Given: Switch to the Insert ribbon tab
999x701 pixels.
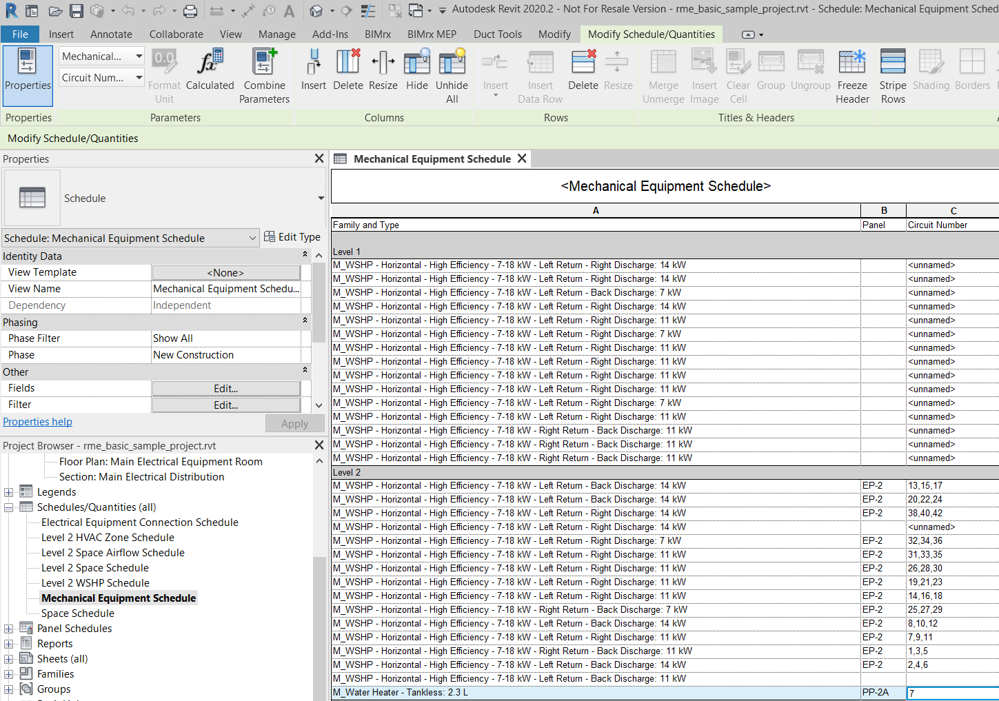Looking at the screenshot, I should [x=61, y=34].
